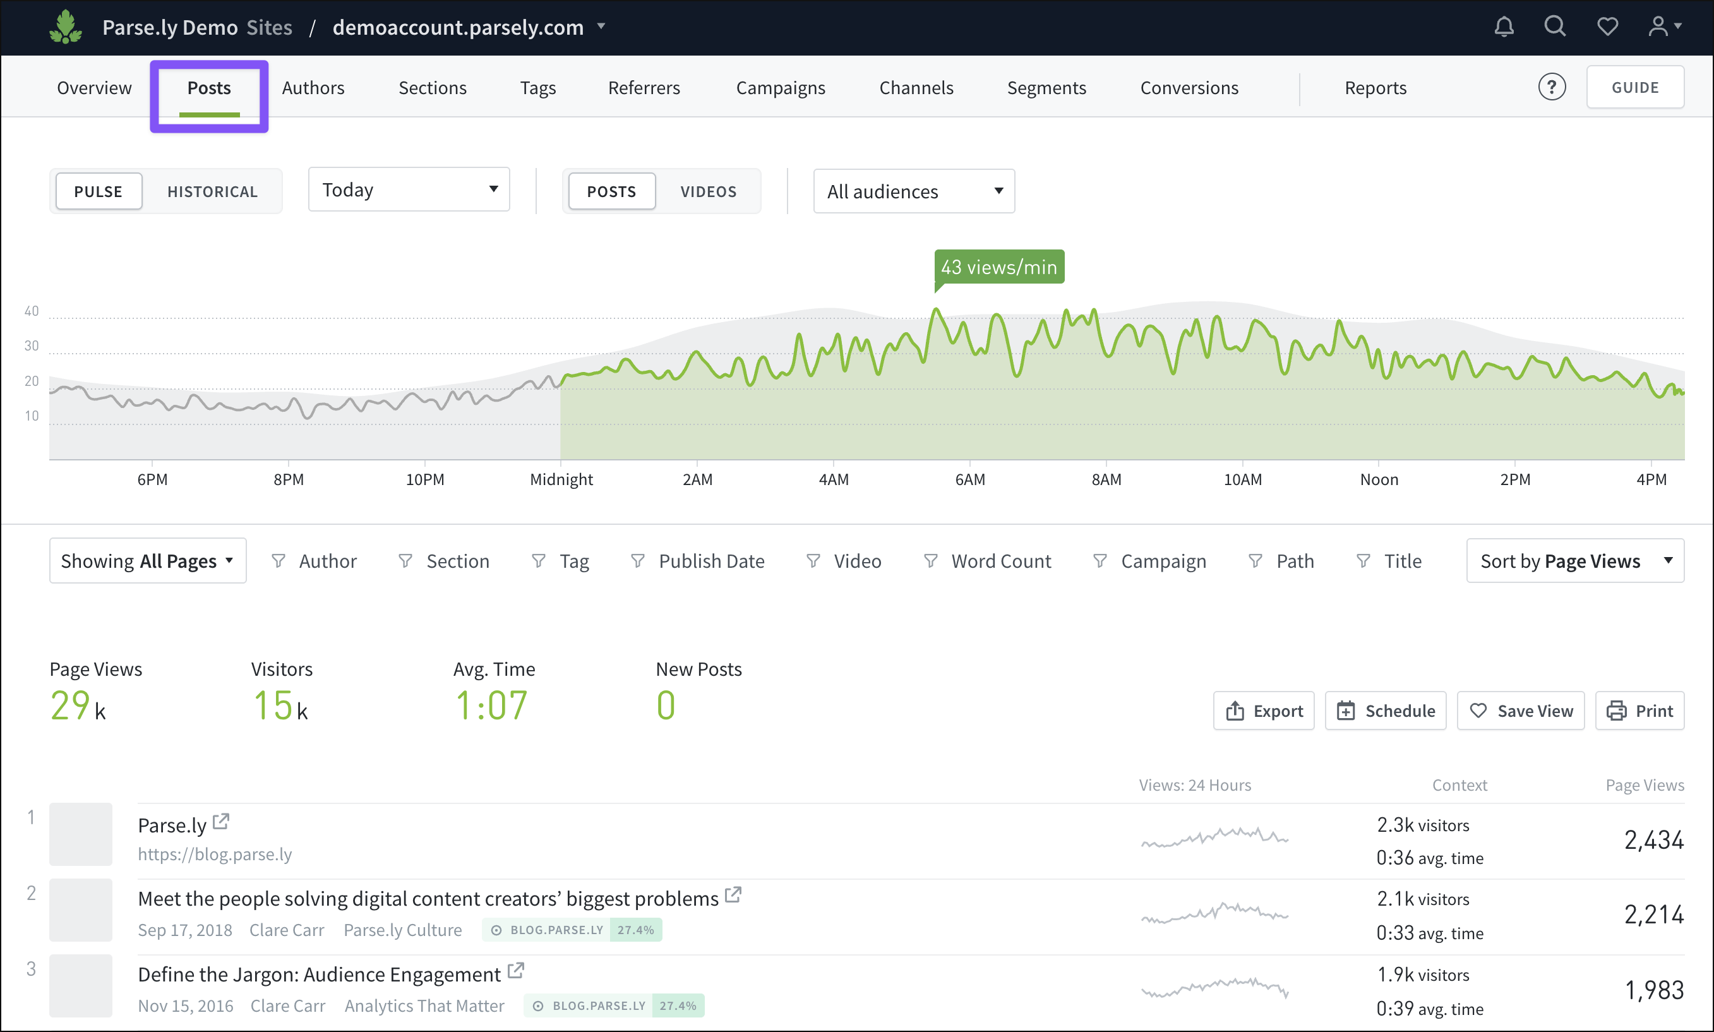Click the Publish Date filter funnel icon
The height and width of the screenshot is (1032, 1714).
click(638, 560)
